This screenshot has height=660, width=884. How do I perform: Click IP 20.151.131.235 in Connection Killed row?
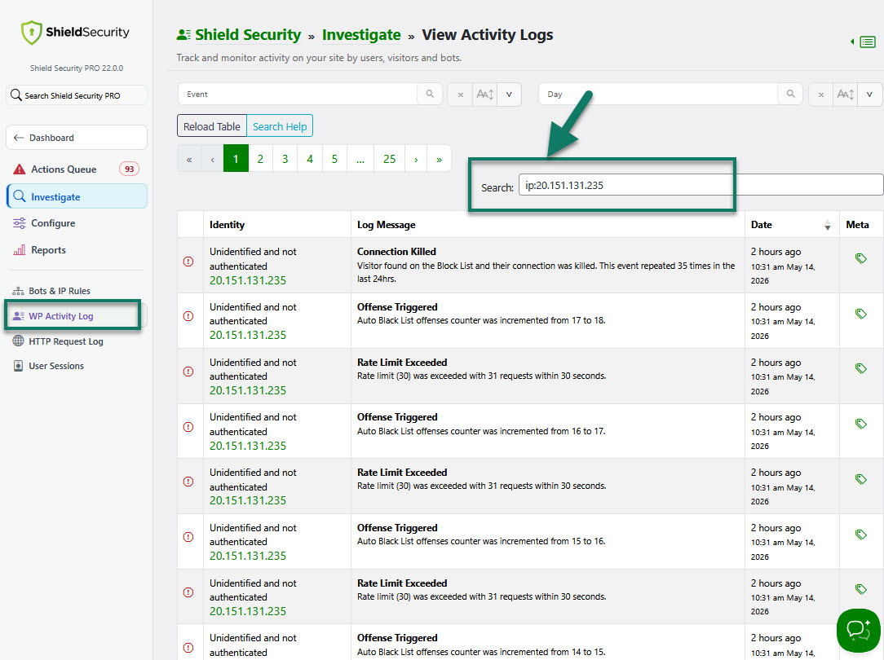click(x=248, y=280)
